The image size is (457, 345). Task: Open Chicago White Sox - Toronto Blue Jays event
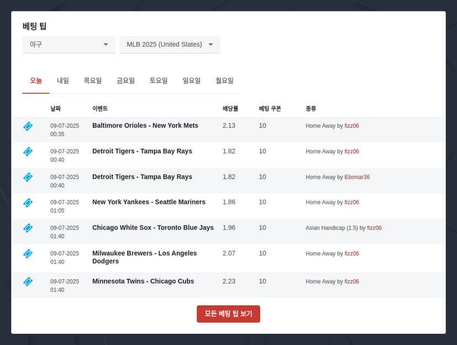(x=153, y=227)
